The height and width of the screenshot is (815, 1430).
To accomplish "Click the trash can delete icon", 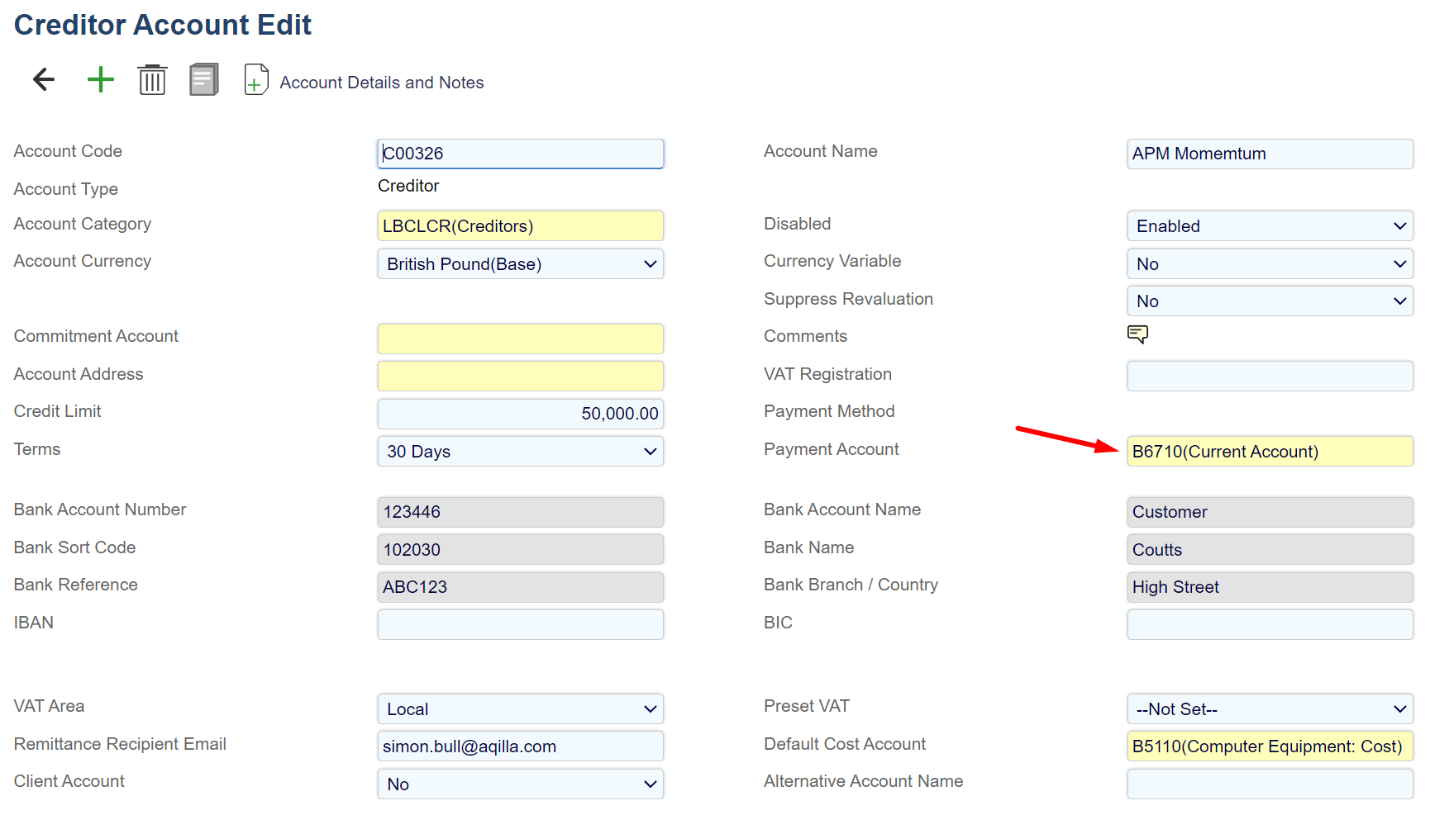I will click(x=152, y=79).
